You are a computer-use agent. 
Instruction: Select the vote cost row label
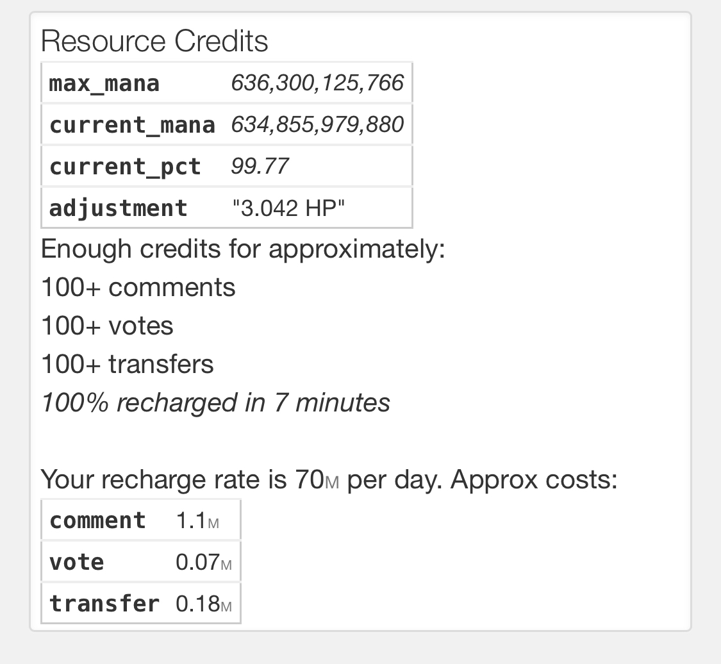tap(77, 562)
